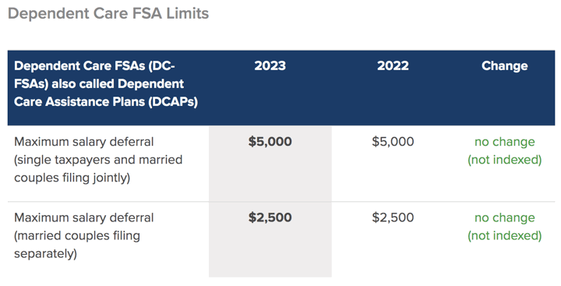Click '(not indexed)' in the second data row

[x=504, y=236]
